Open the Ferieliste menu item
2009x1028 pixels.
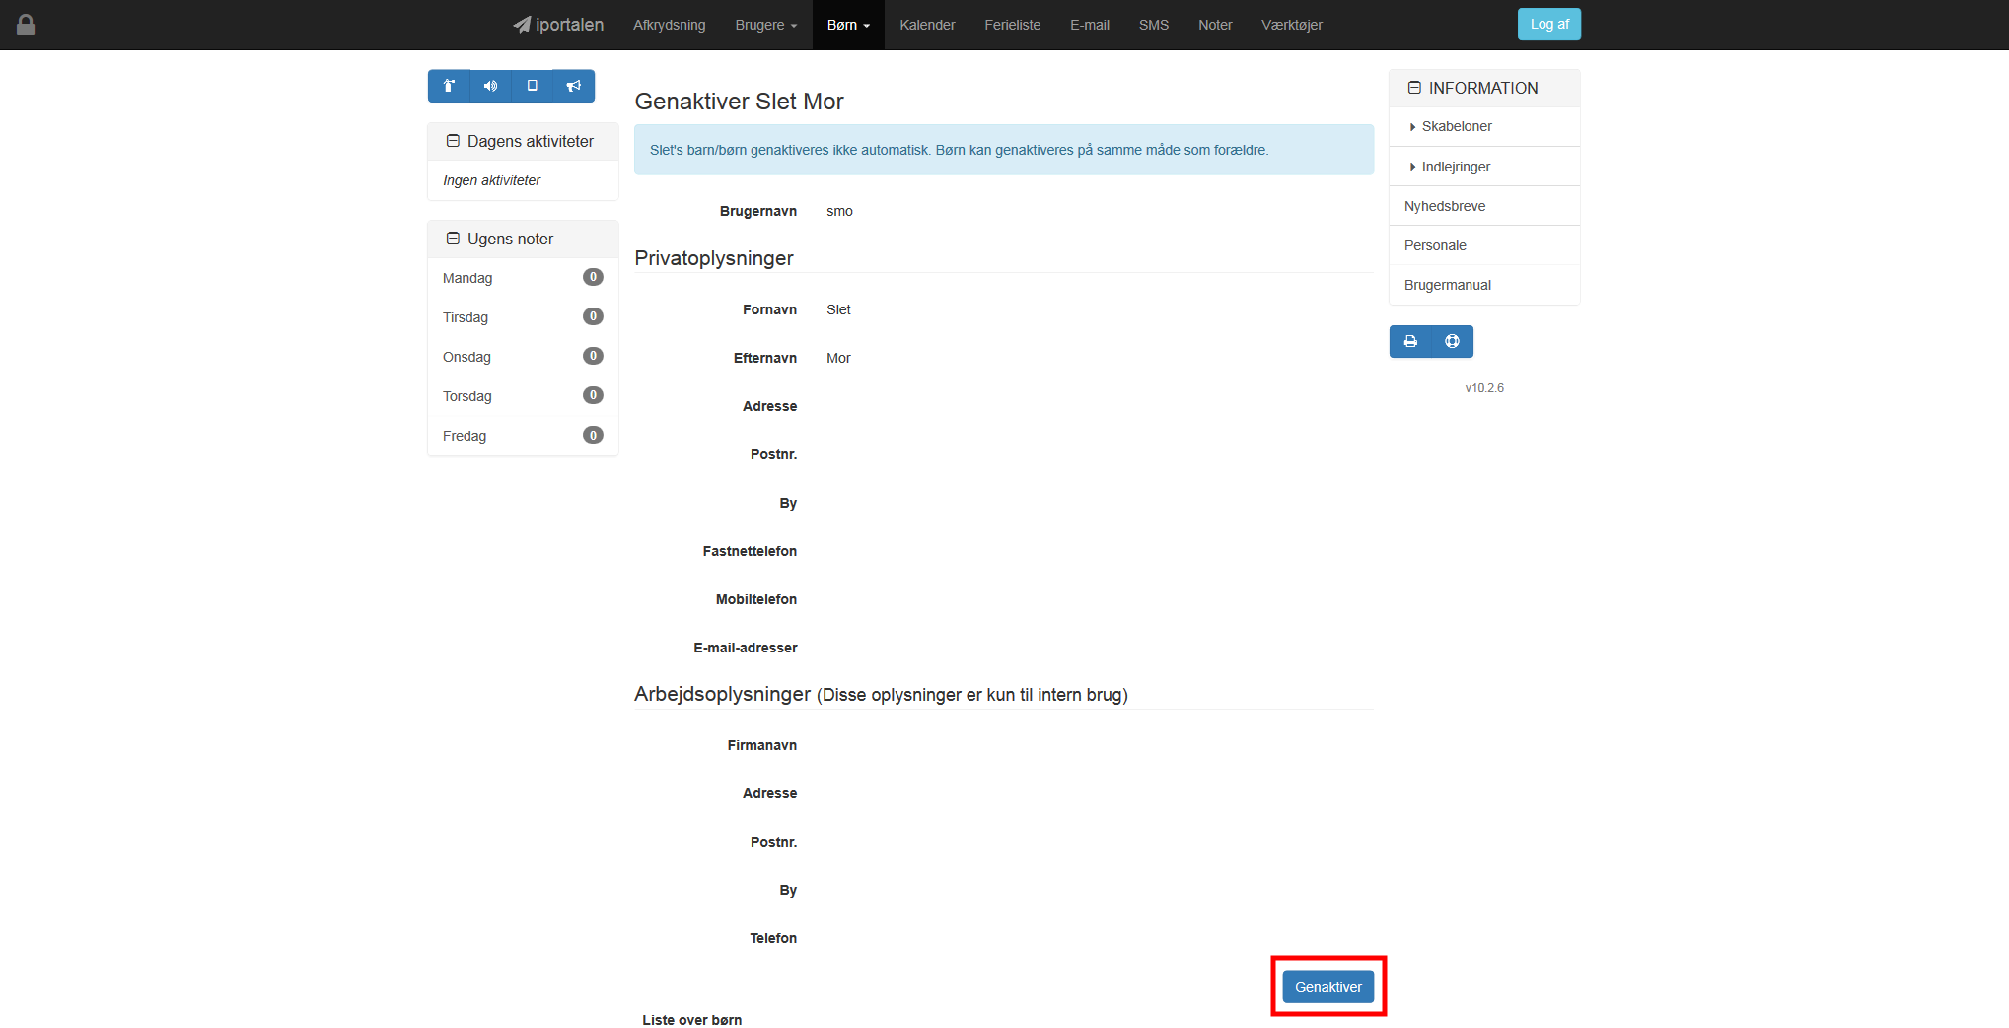[1012, 25]
